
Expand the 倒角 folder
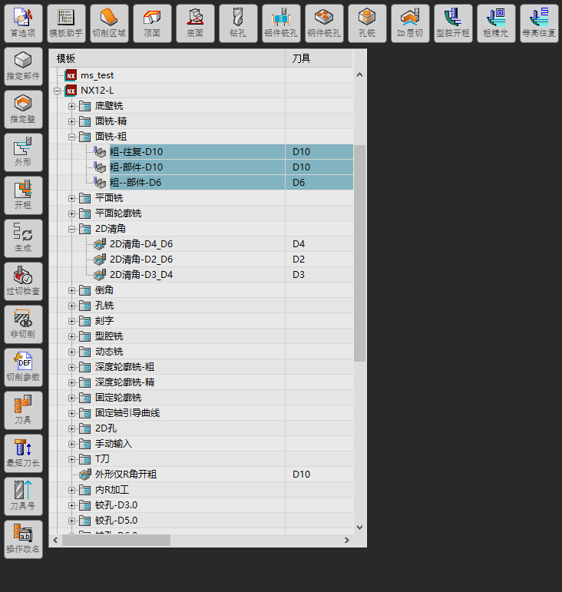click(71, 291)
